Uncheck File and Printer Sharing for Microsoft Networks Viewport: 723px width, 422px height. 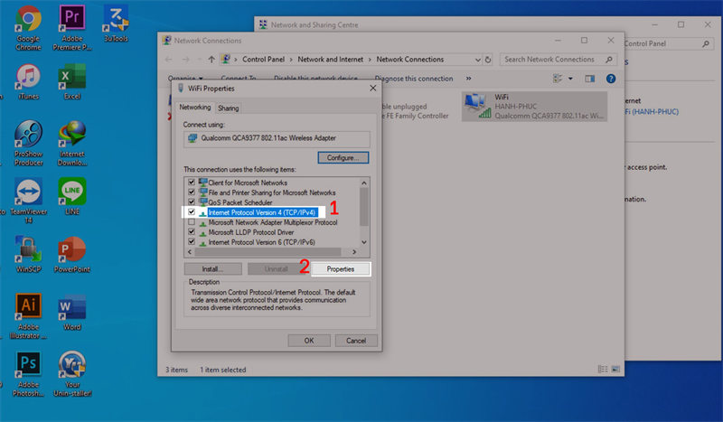point(192,192)
